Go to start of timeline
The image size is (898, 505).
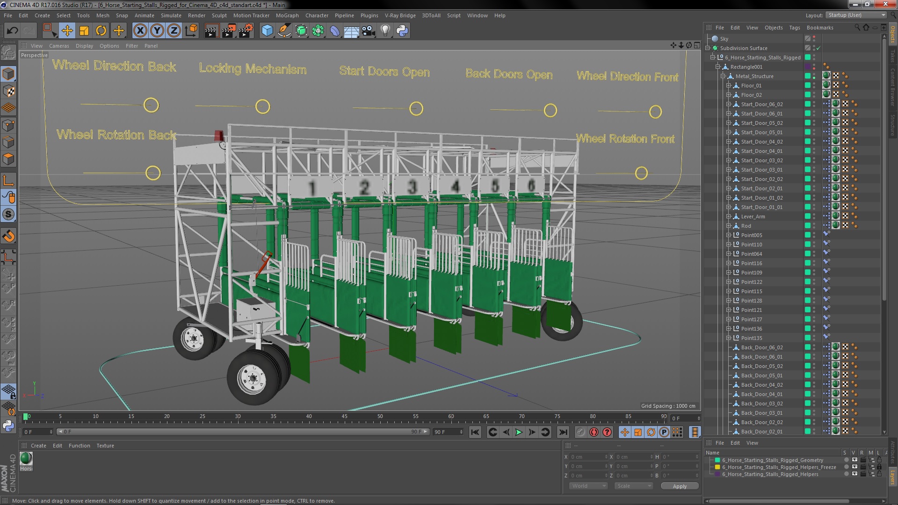[475, 432]
